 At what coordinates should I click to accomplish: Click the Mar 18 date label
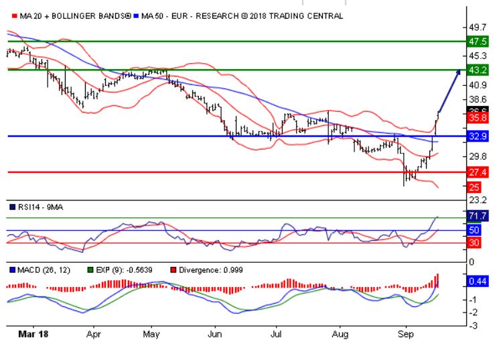tap(33, 334)
